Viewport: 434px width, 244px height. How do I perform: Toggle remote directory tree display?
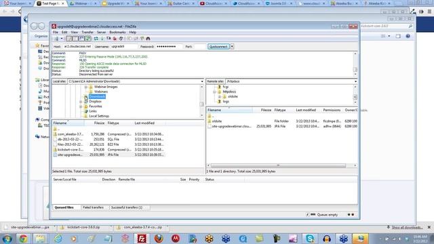pyautogui.click(x=81, y=39)
